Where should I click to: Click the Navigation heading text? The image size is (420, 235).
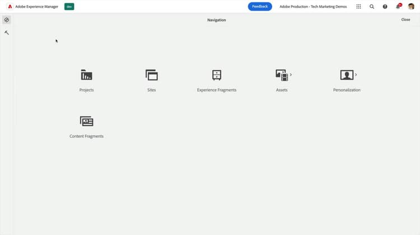216,20
